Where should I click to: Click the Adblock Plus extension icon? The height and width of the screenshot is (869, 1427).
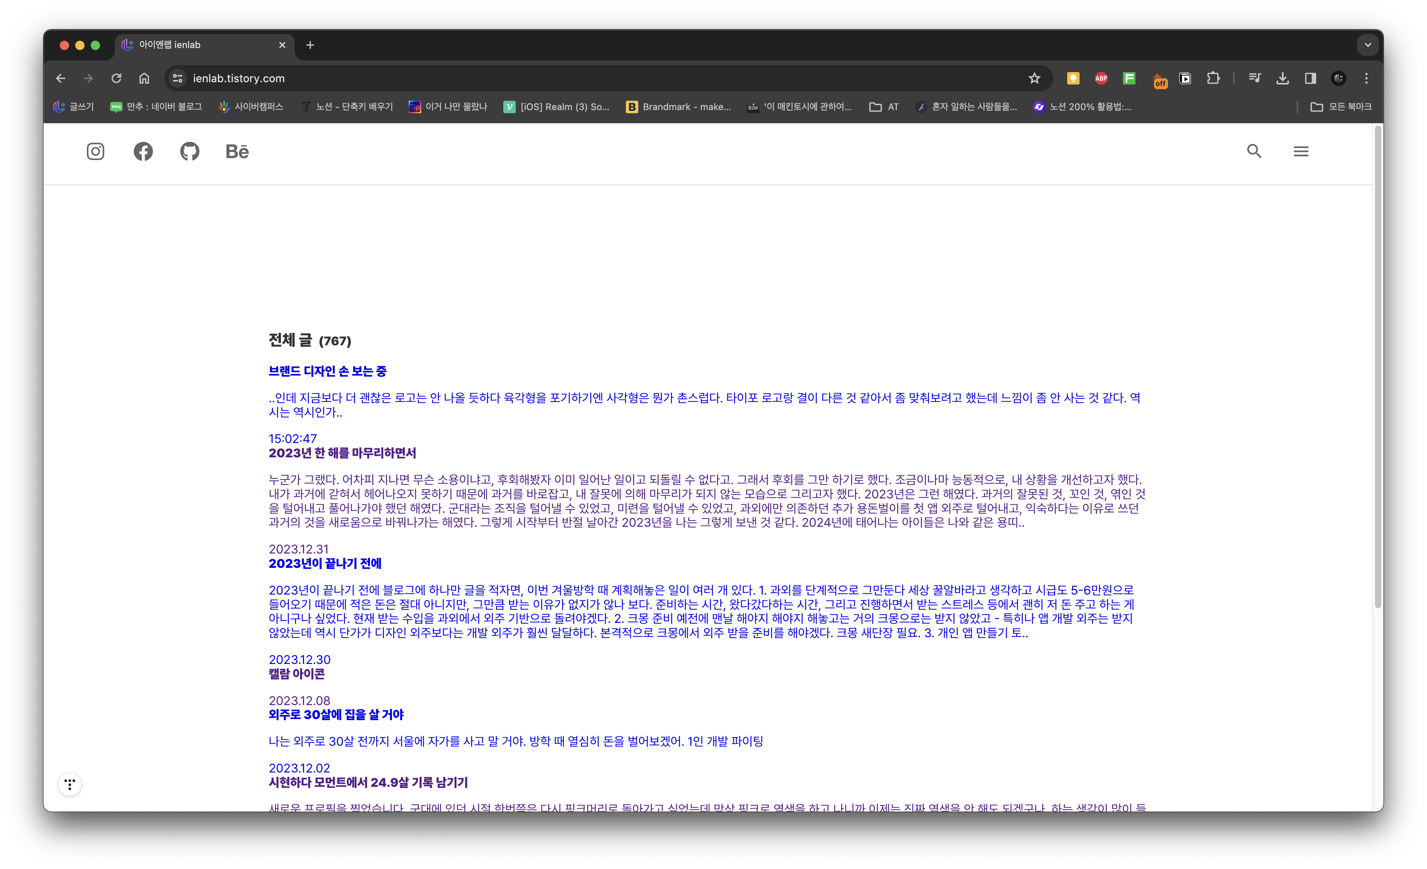point(1101,78)
